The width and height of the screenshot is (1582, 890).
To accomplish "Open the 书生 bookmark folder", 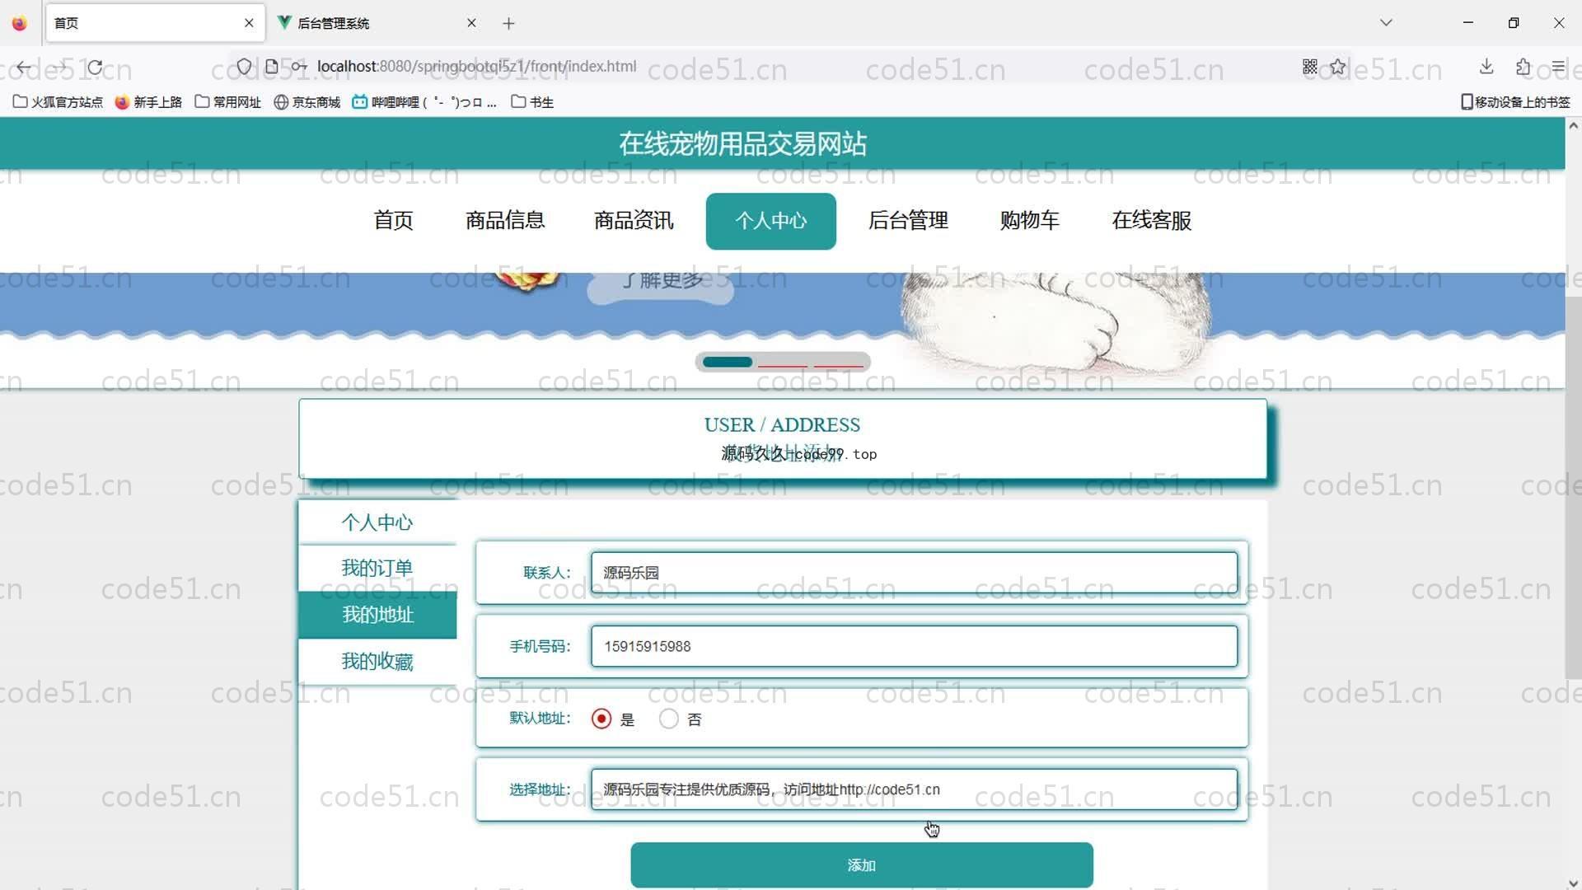I will pyautogui.click(x=532, y=102).
